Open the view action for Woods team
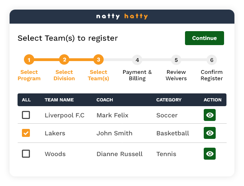 (210, 154)
